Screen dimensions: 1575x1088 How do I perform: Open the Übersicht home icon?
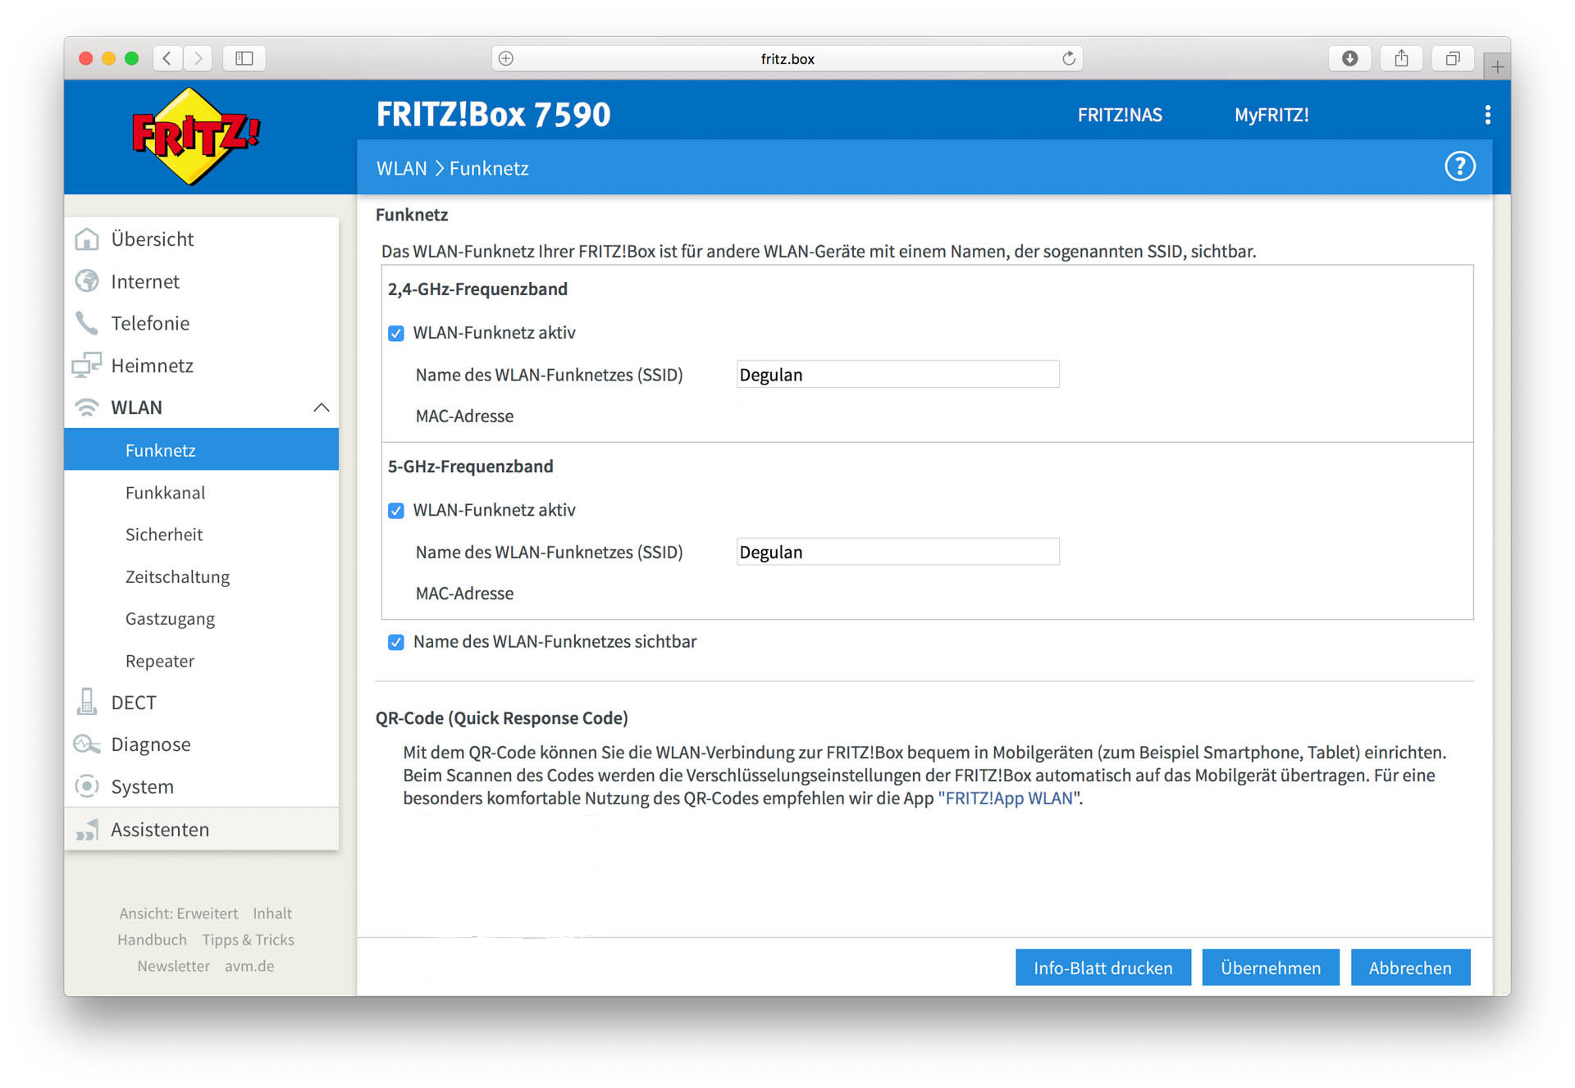tap(87, 239)
